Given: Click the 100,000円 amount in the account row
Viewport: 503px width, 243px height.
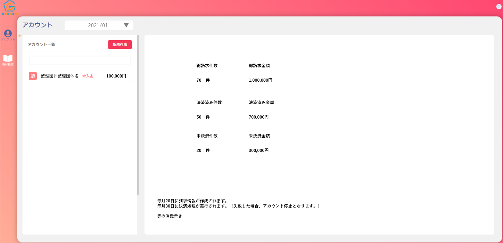Looking at the screenshot, I should (x=116, y=76).
